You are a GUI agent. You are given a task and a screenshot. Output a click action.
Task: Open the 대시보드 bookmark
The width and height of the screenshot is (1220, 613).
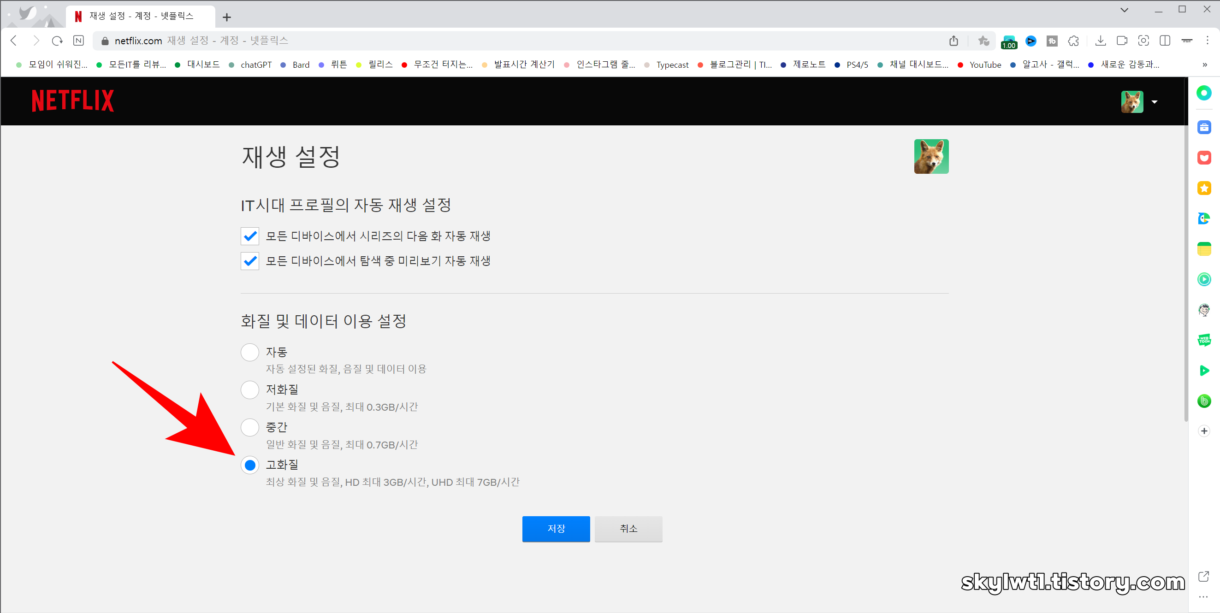(197, 65)
